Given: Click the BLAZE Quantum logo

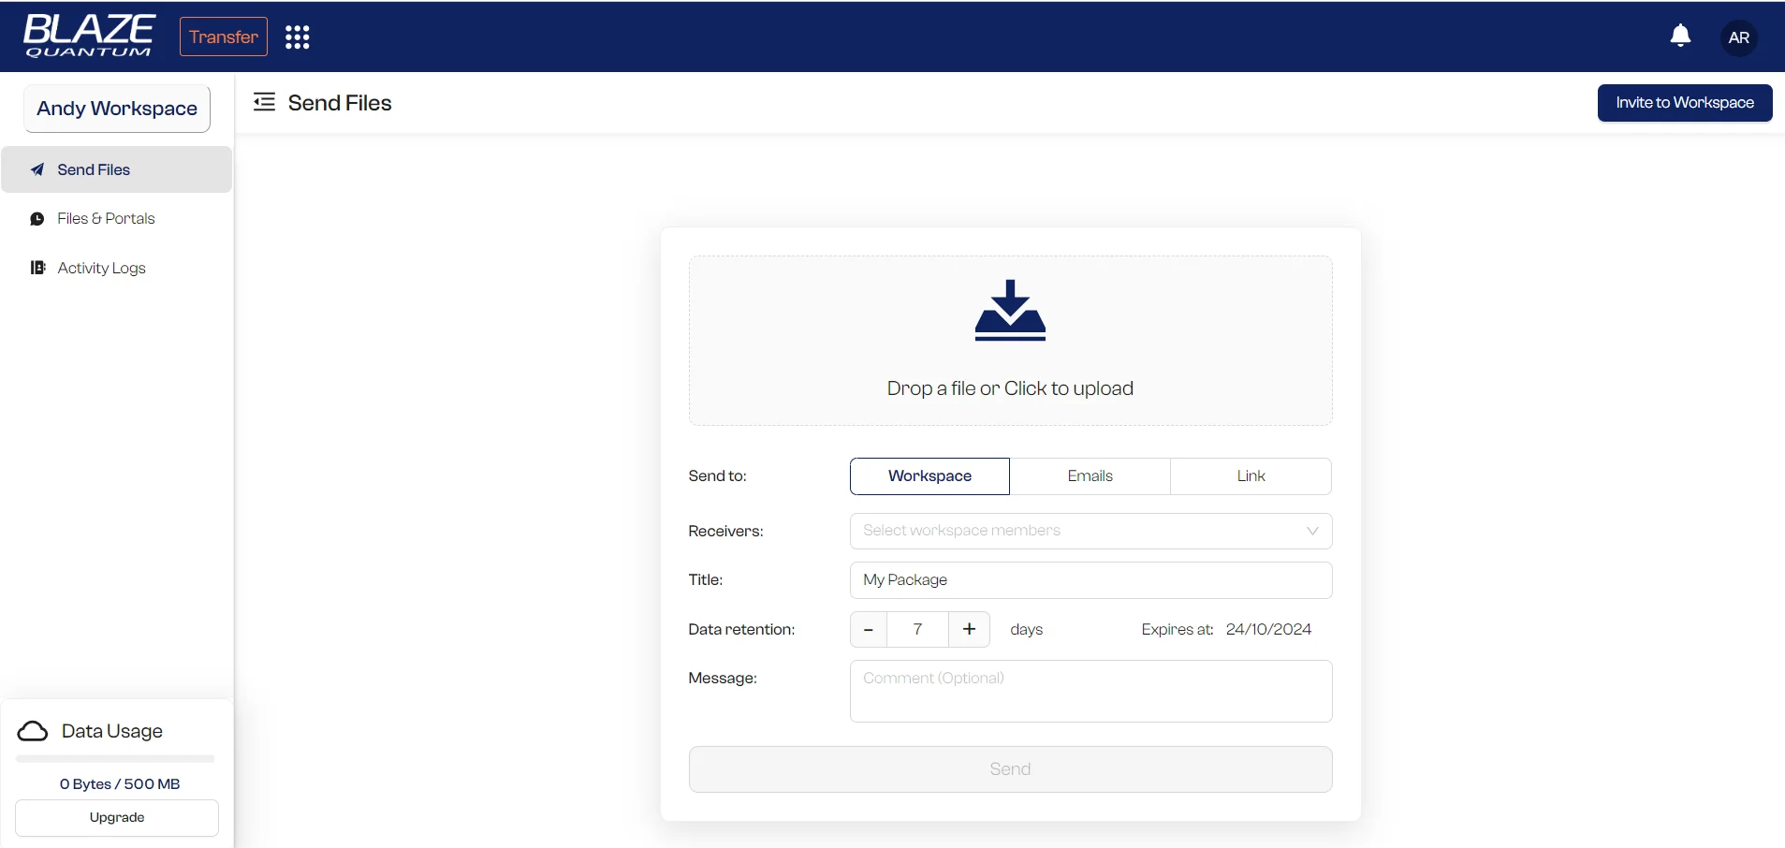Looking at the screenshot, I should pyautogui.click(x=89, y=37).
